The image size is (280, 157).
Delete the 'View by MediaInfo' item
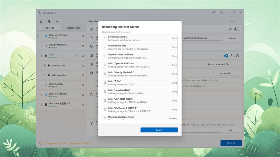tap(83, 46)
